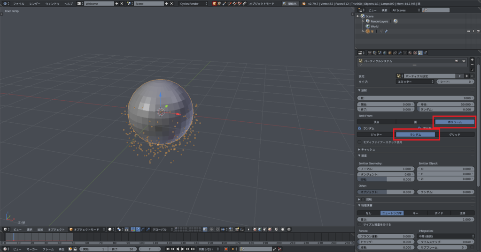The image size is (481, 252).
Task: Open the Texture properties checker icon
Action: [415, 53]
